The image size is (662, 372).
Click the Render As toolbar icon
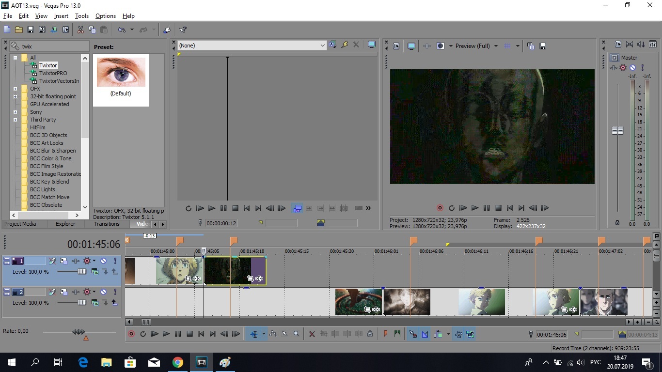[54, 30]
